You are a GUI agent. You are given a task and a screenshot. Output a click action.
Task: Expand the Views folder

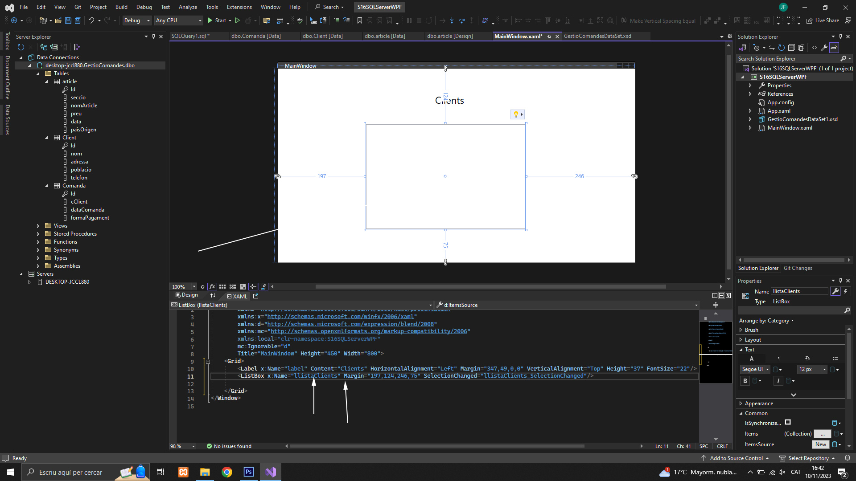click(38, 226)
